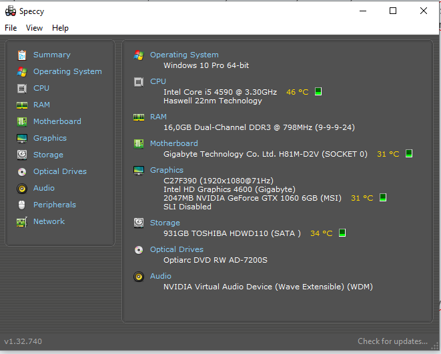Click Check for updates link
The image size is (441, 354).
[392, 341]
